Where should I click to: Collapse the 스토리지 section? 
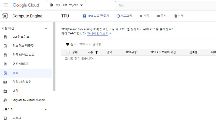pyautogui.click(x=46, y=110)
